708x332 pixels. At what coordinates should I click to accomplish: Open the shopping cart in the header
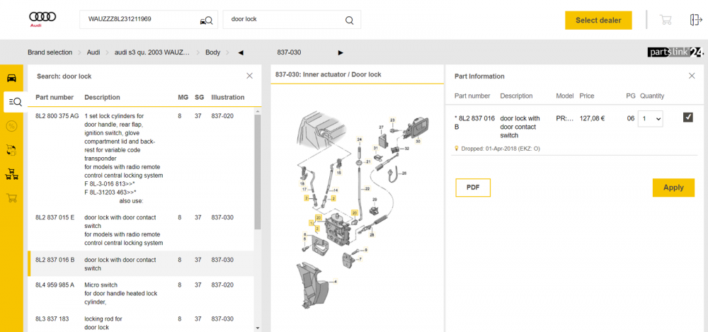[665, 20]
